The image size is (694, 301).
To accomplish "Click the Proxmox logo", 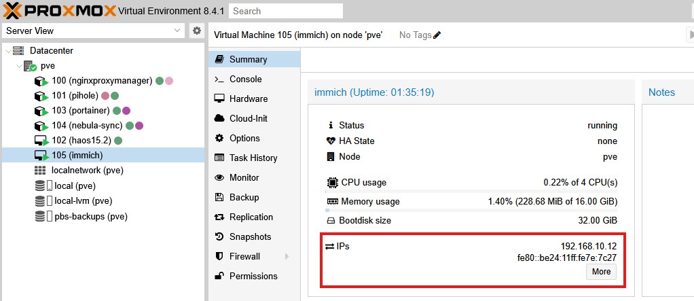I will point(60,11).
